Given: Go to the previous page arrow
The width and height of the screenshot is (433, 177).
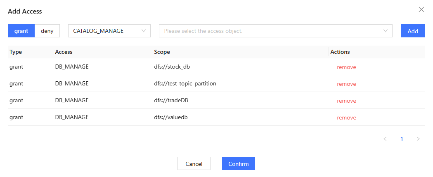Looking at the screenshot, I should pos(385,139).
